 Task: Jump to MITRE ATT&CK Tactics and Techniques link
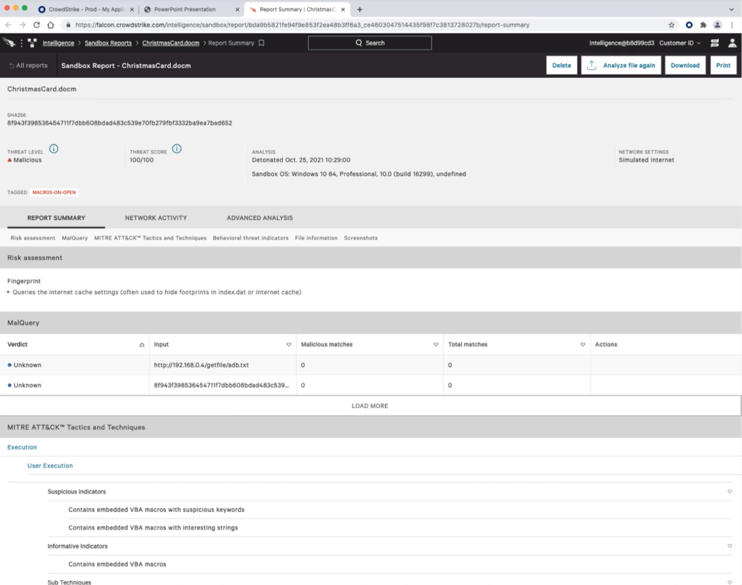pyautogui.click(x=150, y=238)
